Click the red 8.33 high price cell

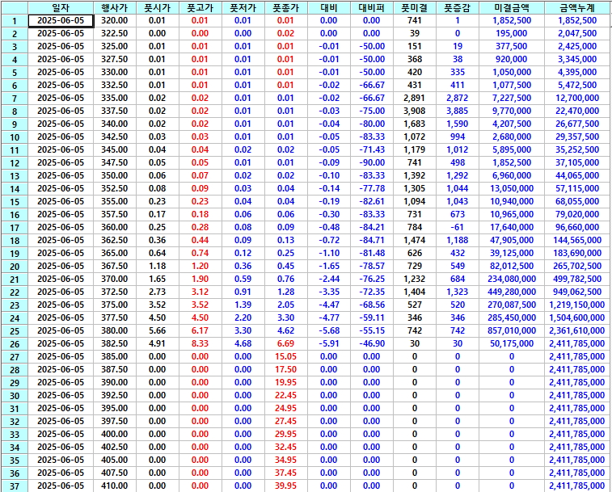(x=199, y=343)
